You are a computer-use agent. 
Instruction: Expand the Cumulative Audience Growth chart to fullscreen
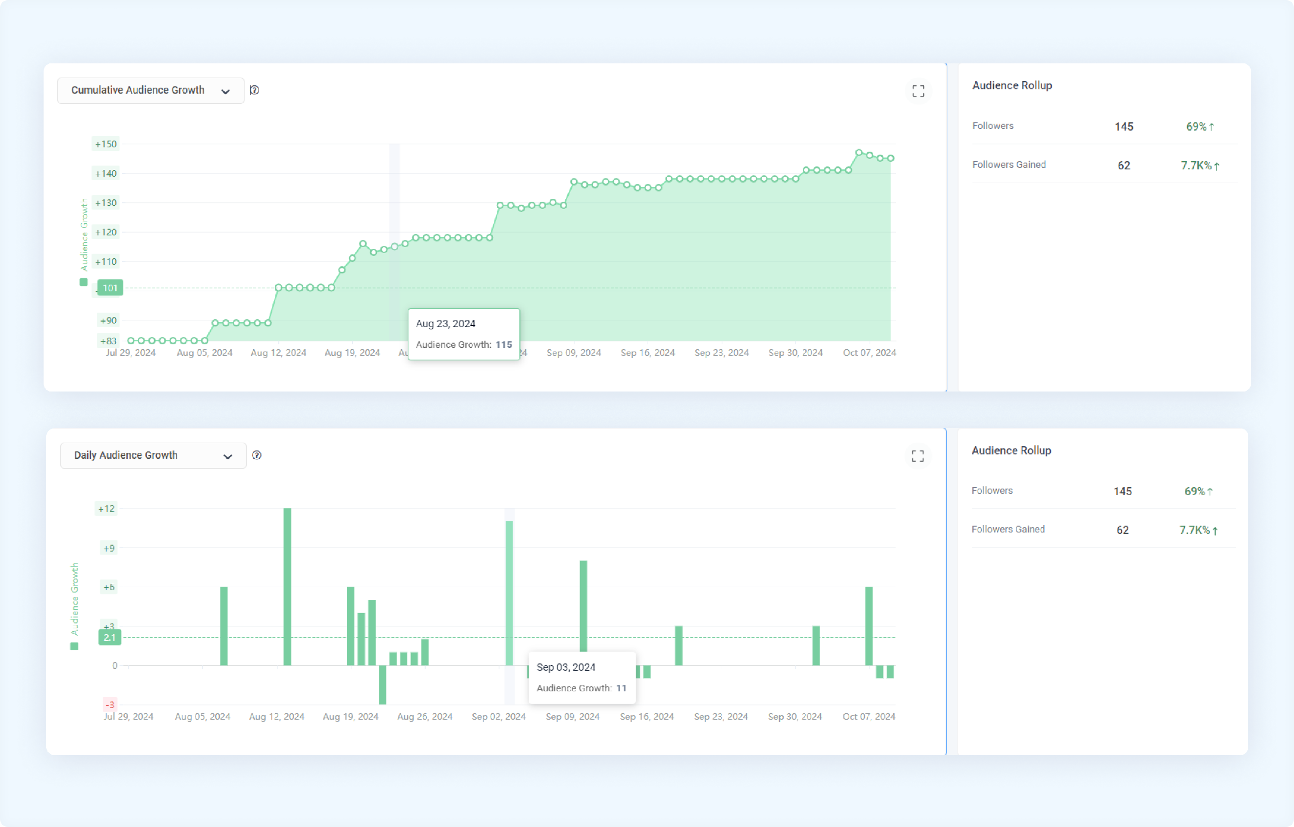click(x=918, y=91)
